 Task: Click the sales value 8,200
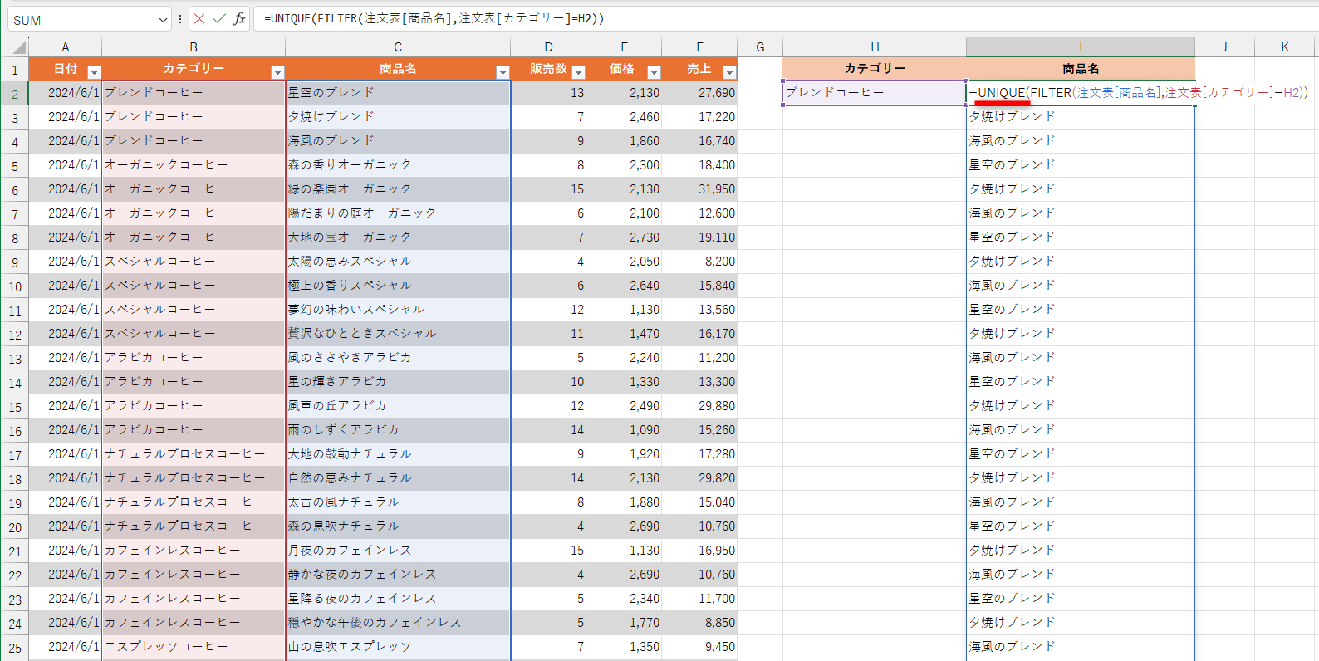coord(699,262)
